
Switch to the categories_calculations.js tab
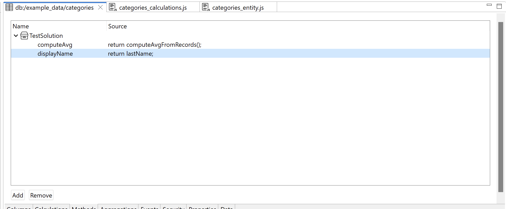(153, 7)
